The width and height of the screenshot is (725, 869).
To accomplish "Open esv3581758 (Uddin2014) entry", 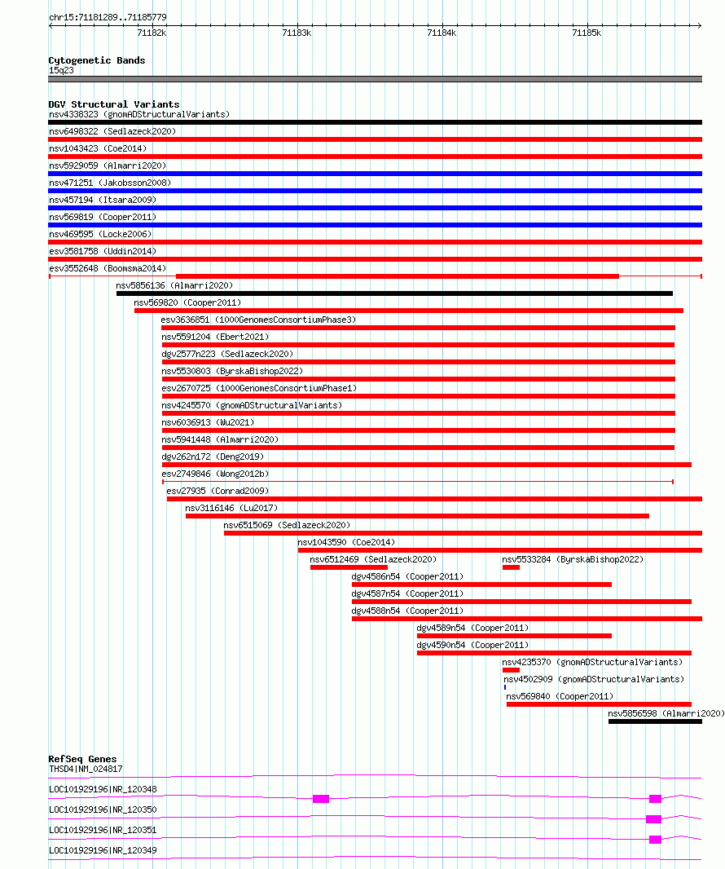I will click(103, 252).
